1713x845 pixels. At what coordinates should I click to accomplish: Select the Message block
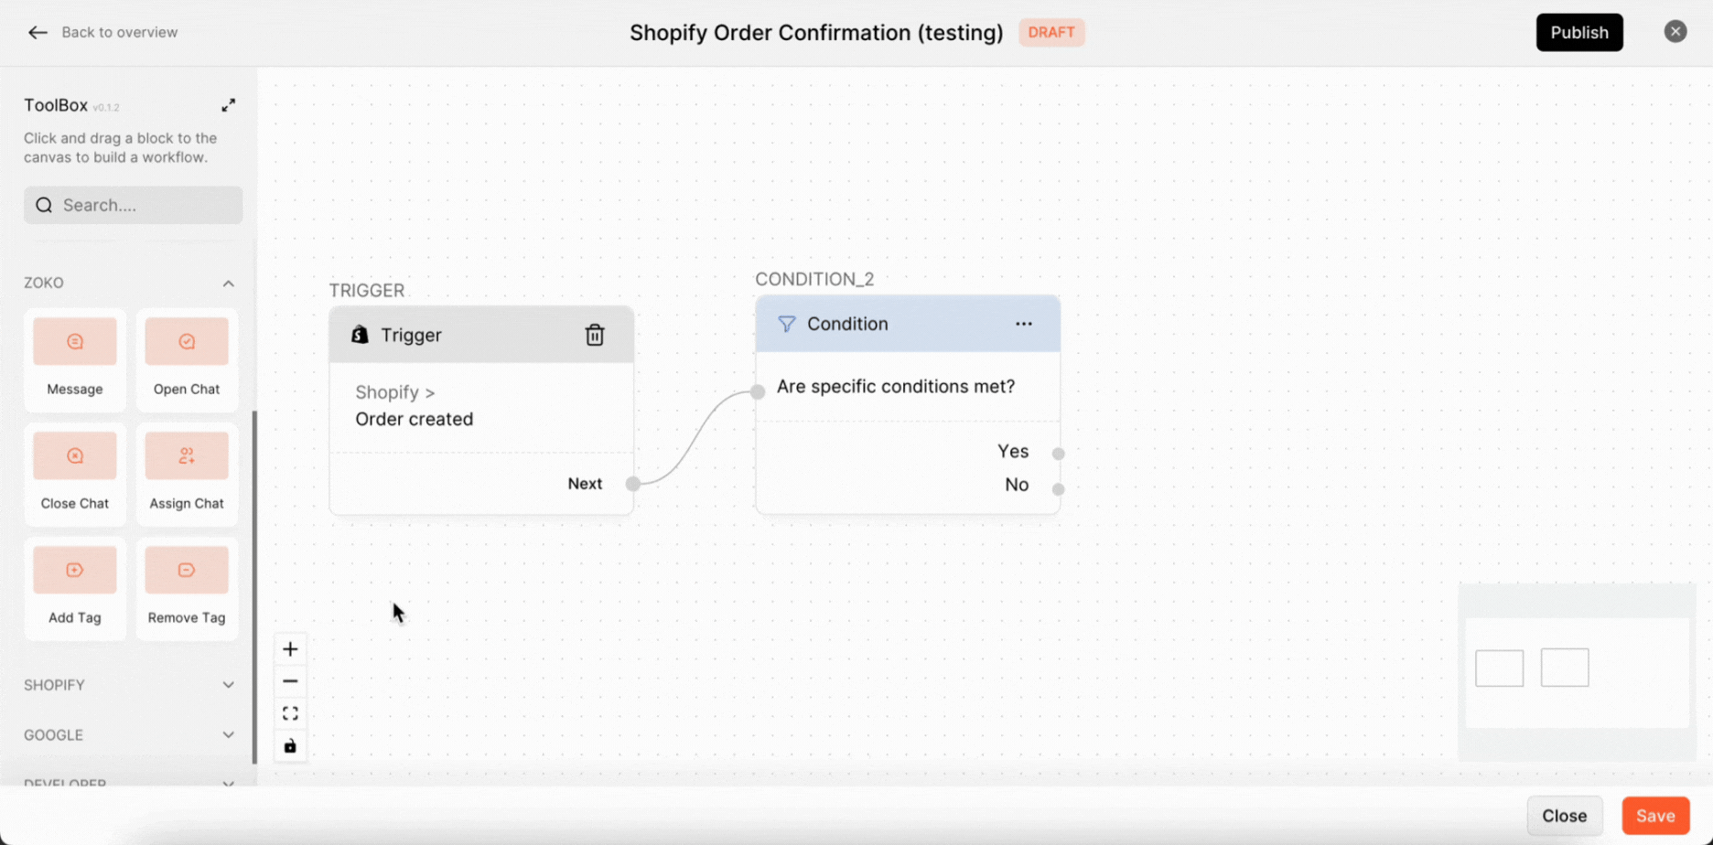pyautogui.click(x=75, y=358)
